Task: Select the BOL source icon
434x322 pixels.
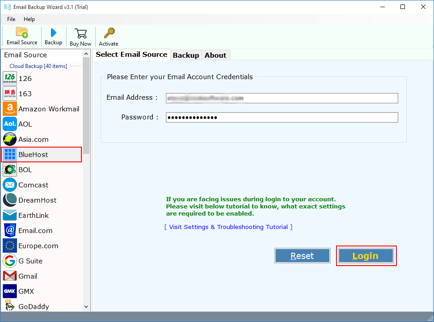Action: 10,169
